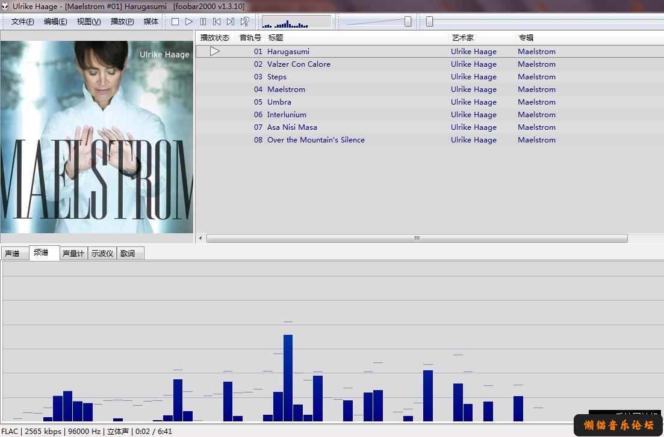Skip to the previous track

coord(217,22)
